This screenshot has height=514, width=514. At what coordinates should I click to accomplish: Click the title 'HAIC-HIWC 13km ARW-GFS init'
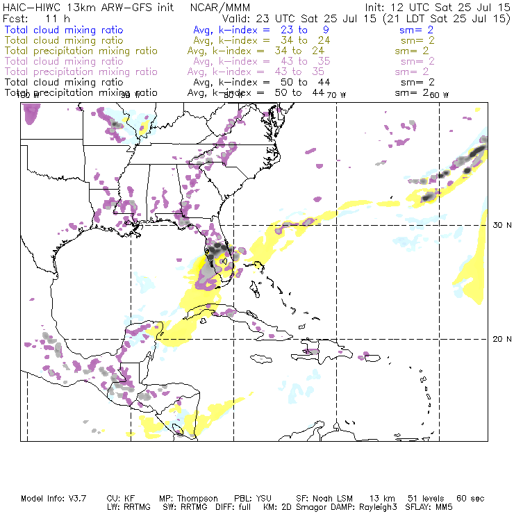(x=88, y=8)
